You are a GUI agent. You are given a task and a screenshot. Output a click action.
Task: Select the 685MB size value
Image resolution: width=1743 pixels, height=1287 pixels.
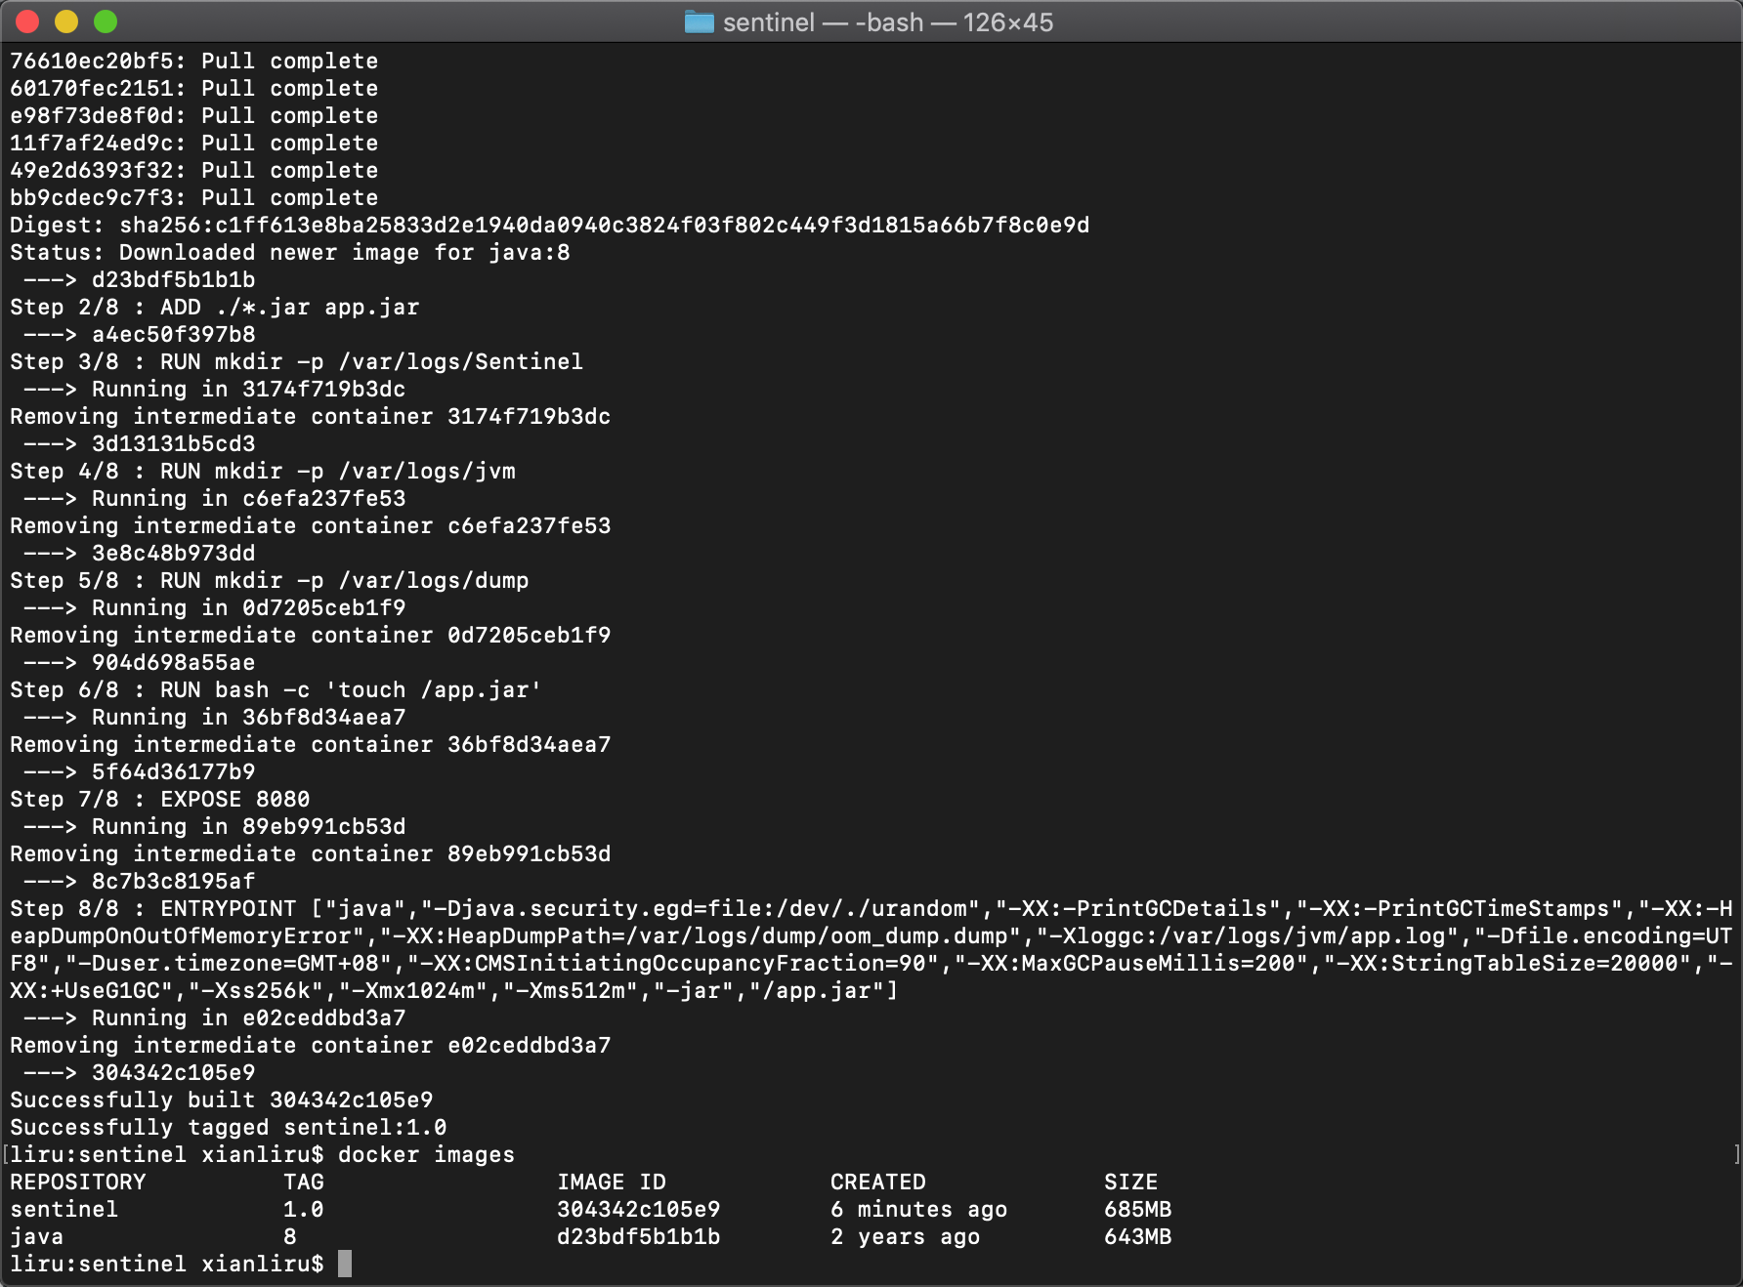(x=1138, y=1209)
